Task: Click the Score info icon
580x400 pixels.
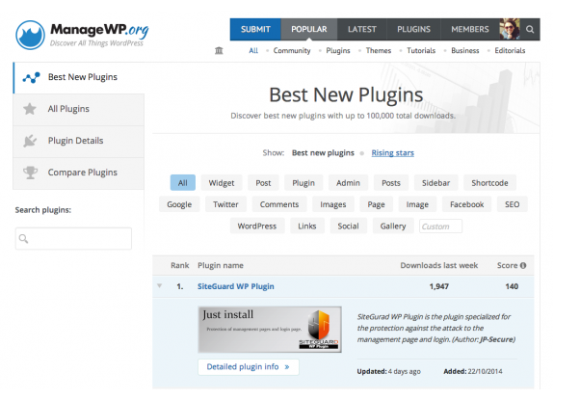Action: (523, 265)
